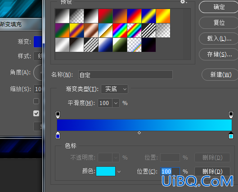Open the cyan 颜色 color swatch

106,171
